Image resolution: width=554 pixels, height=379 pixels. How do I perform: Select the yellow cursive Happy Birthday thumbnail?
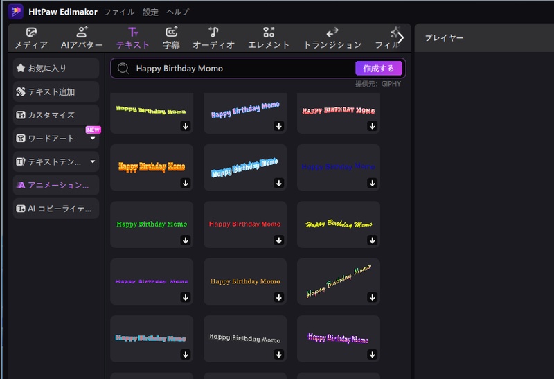(x=338, y=224)
